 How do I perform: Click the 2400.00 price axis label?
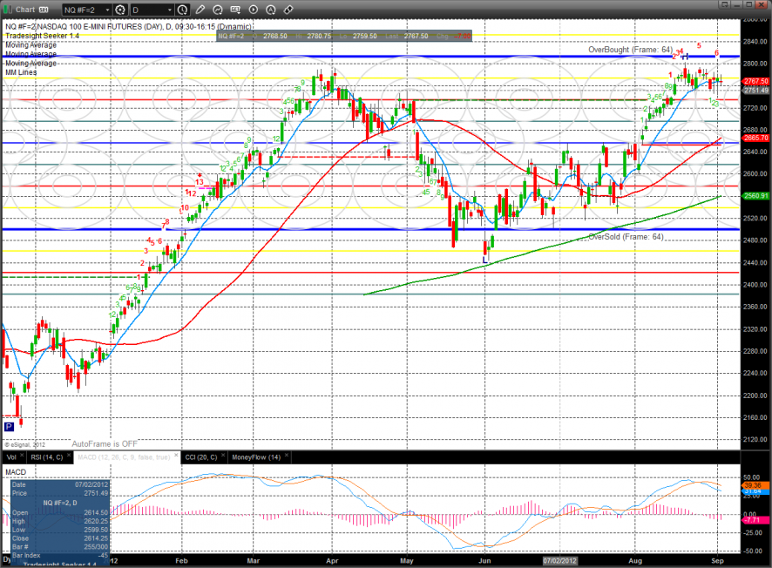click(755, 285)
